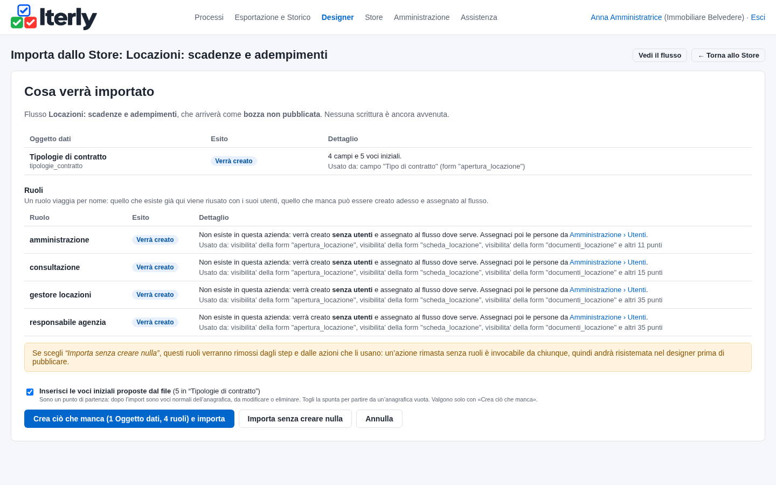The width and height of the screenshot is (776, 485).
Task: Click Crea ciò che manca e importa
Action: (x=129, y=419)
